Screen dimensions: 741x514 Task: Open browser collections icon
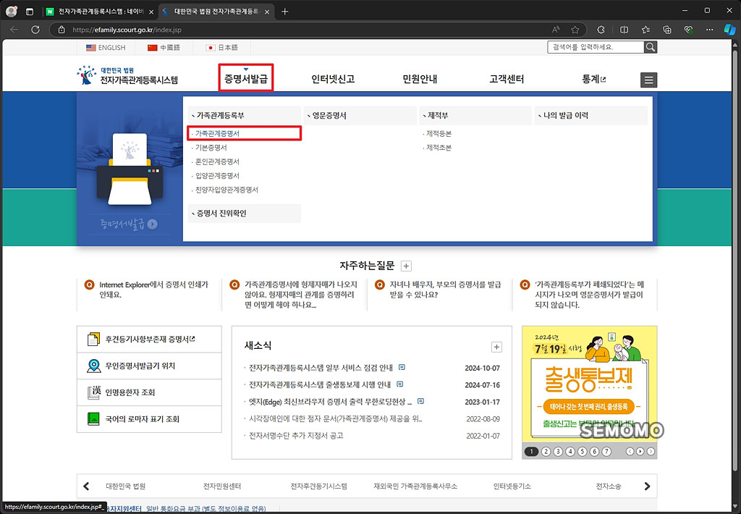click(666, 29)
